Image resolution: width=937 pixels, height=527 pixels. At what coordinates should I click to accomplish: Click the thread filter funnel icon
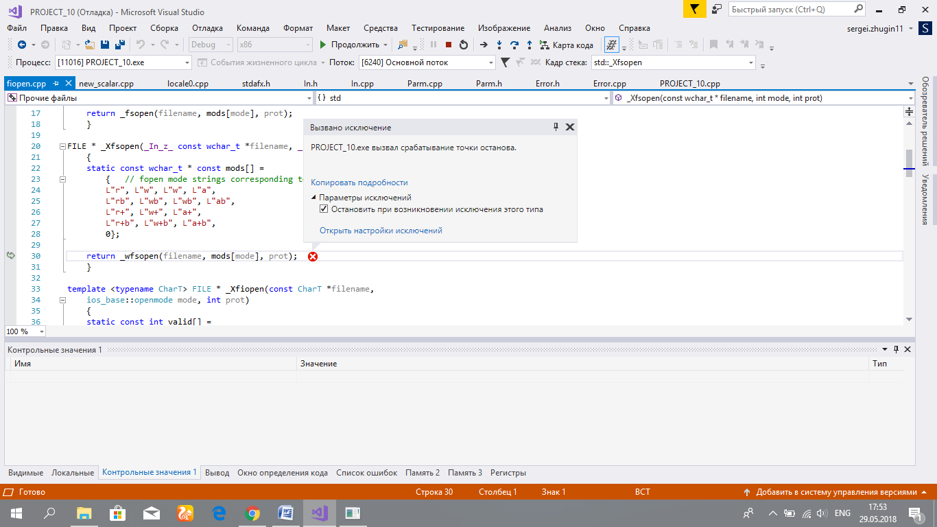[505, 62]
